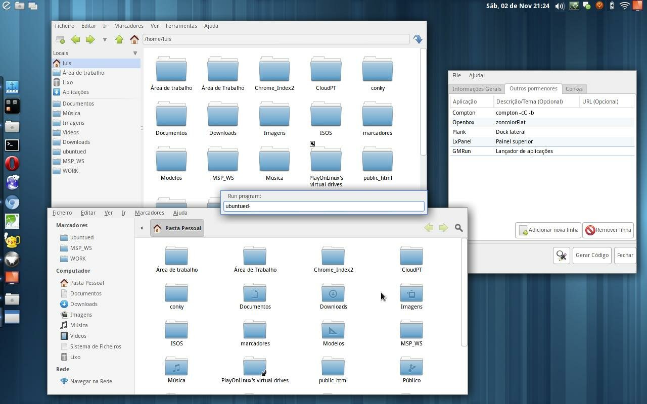Click the Remover linha button
647x404 pixels.
pyautogui.click(x=608, y=230)
